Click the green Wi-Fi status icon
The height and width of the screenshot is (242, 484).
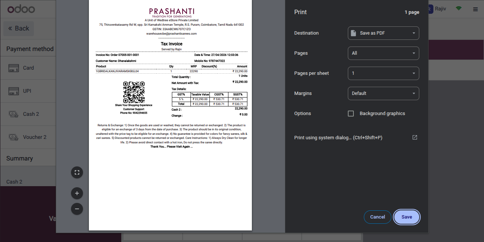point(459,9)
